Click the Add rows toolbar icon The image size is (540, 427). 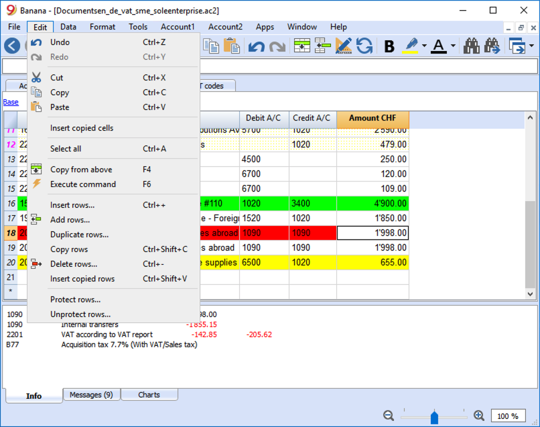pos(323,46)
